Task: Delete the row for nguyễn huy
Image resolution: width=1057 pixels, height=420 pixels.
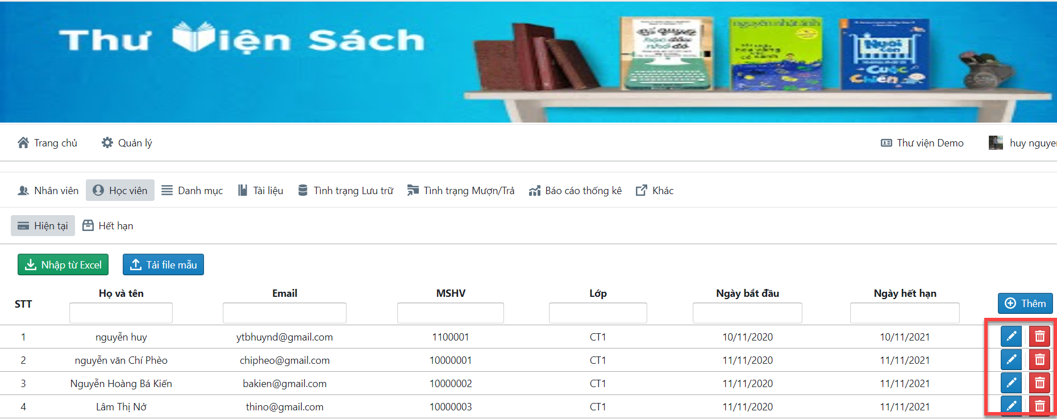Action: [x=1039, y=337]
